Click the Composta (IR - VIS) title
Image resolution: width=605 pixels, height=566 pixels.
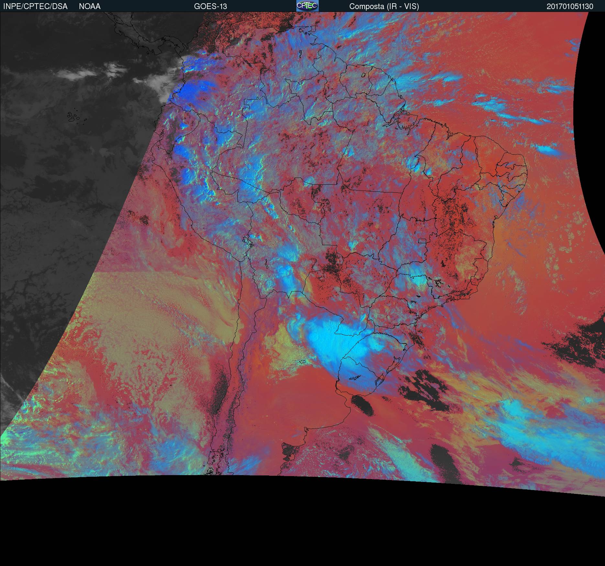384,6
